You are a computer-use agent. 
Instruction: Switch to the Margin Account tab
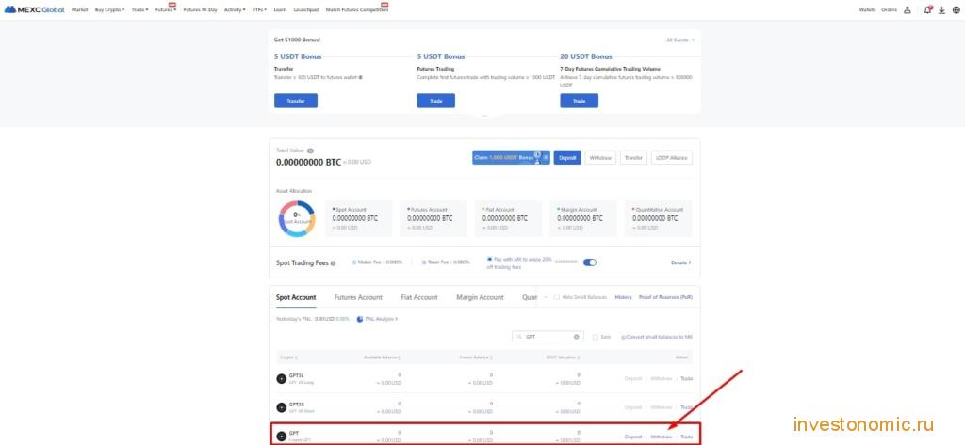coord(480,297)
